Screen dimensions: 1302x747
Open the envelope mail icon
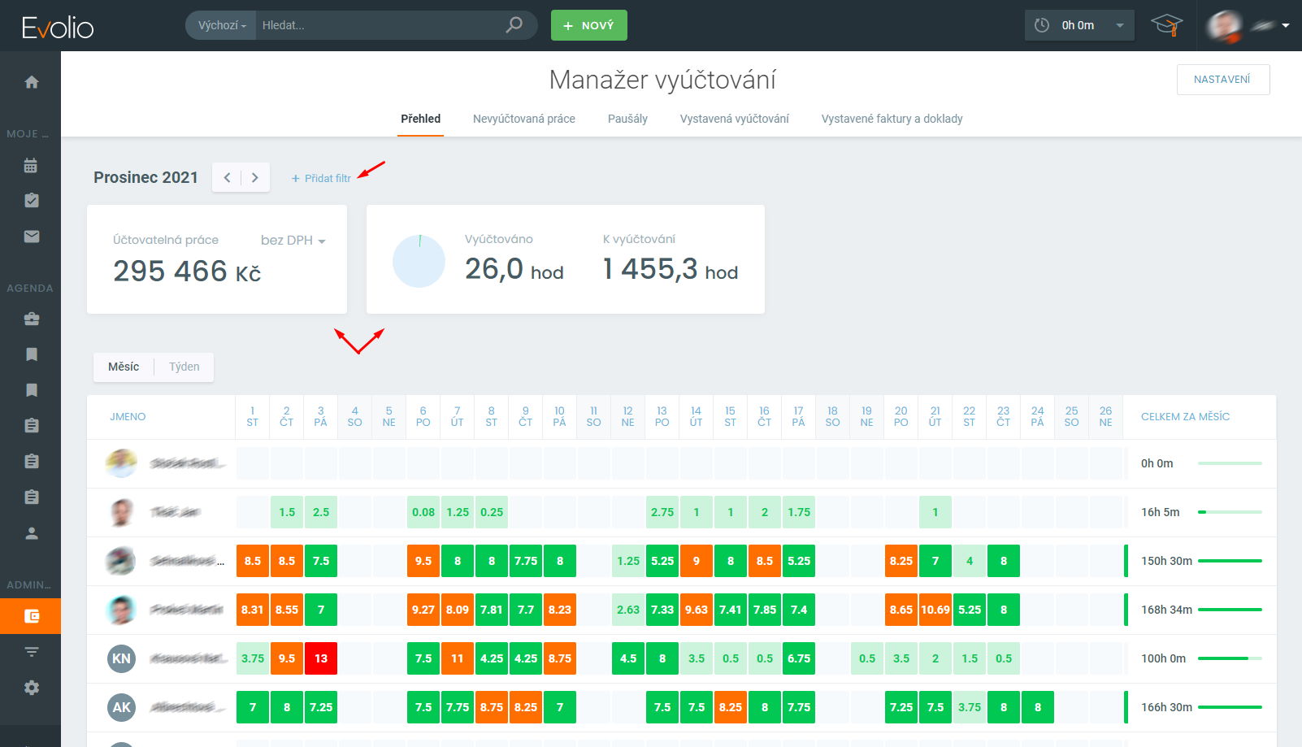[32, 237]
